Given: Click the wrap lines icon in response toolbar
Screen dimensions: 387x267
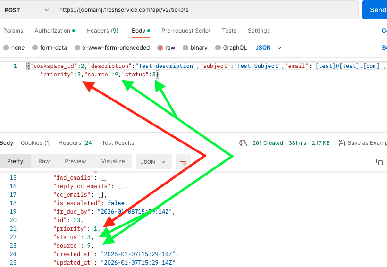Looking at the screenshot, I should coord(183,161).
